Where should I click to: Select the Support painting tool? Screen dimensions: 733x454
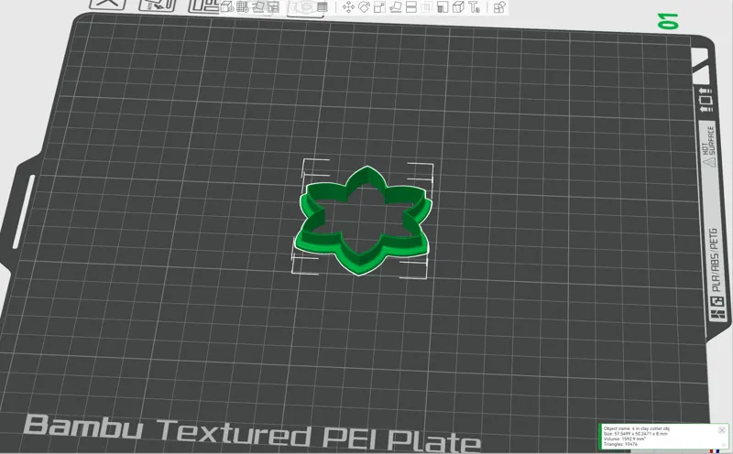click(443, 6)
